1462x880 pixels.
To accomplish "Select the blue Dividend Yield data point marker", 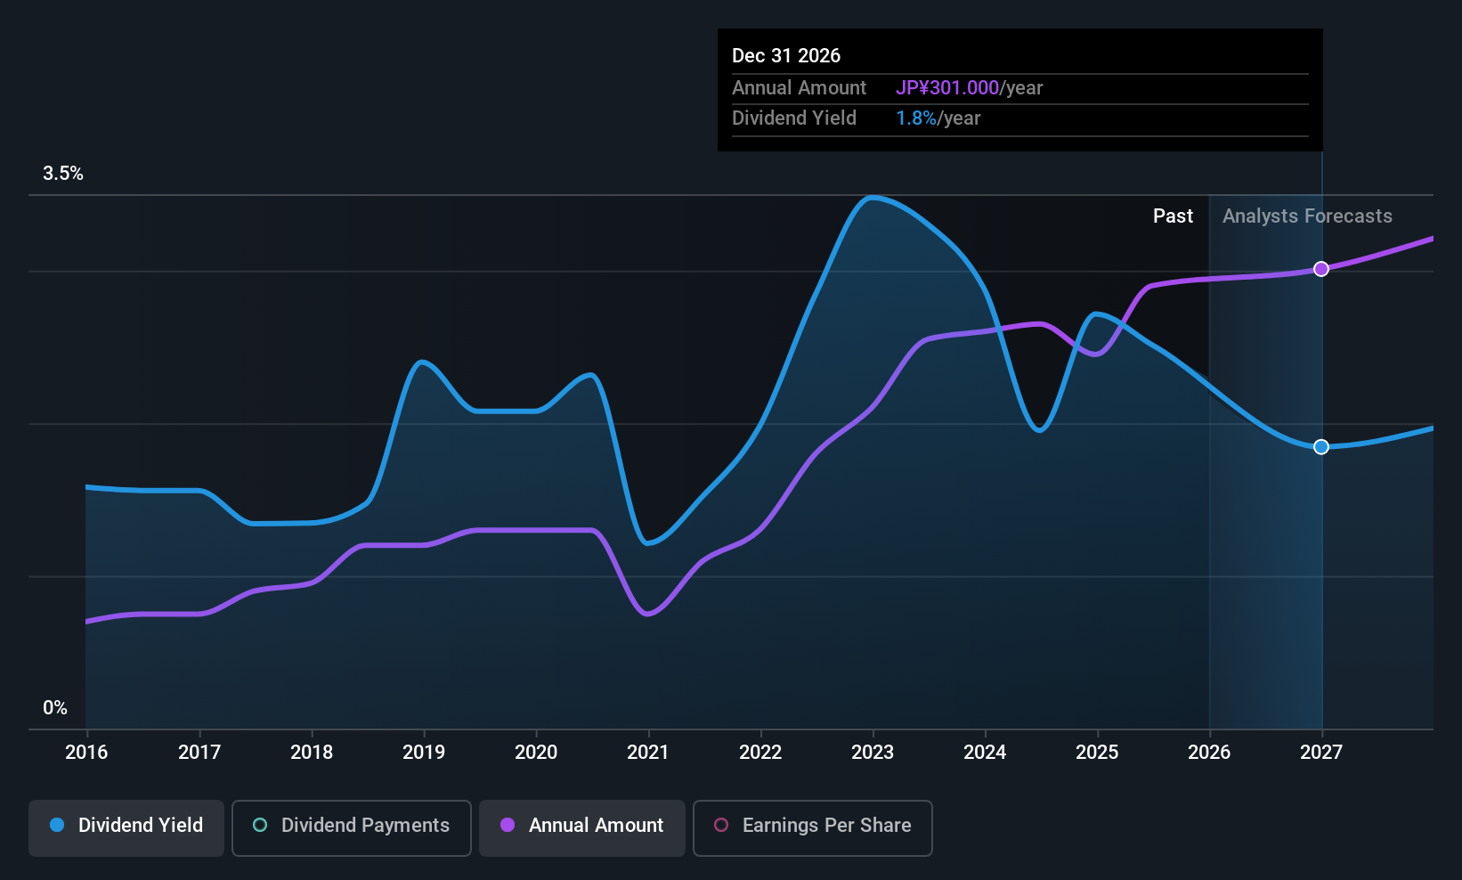I will [1321, 447].
